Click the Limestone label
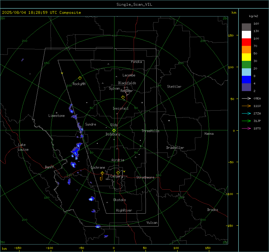This screenshot has width=269, height=252. tap(56, 116)
